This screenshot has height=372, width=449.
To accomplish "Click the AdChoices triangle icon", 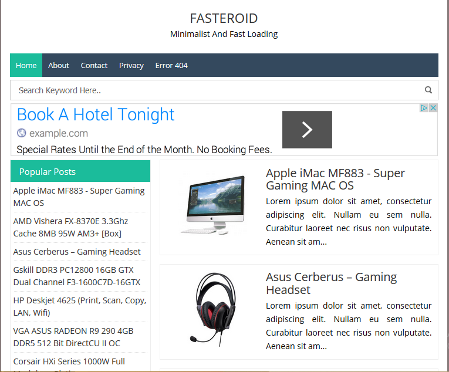I will click(x=424, y=108).
